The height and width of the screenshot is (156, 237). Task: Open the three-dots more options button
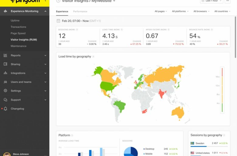coord(228,1)
